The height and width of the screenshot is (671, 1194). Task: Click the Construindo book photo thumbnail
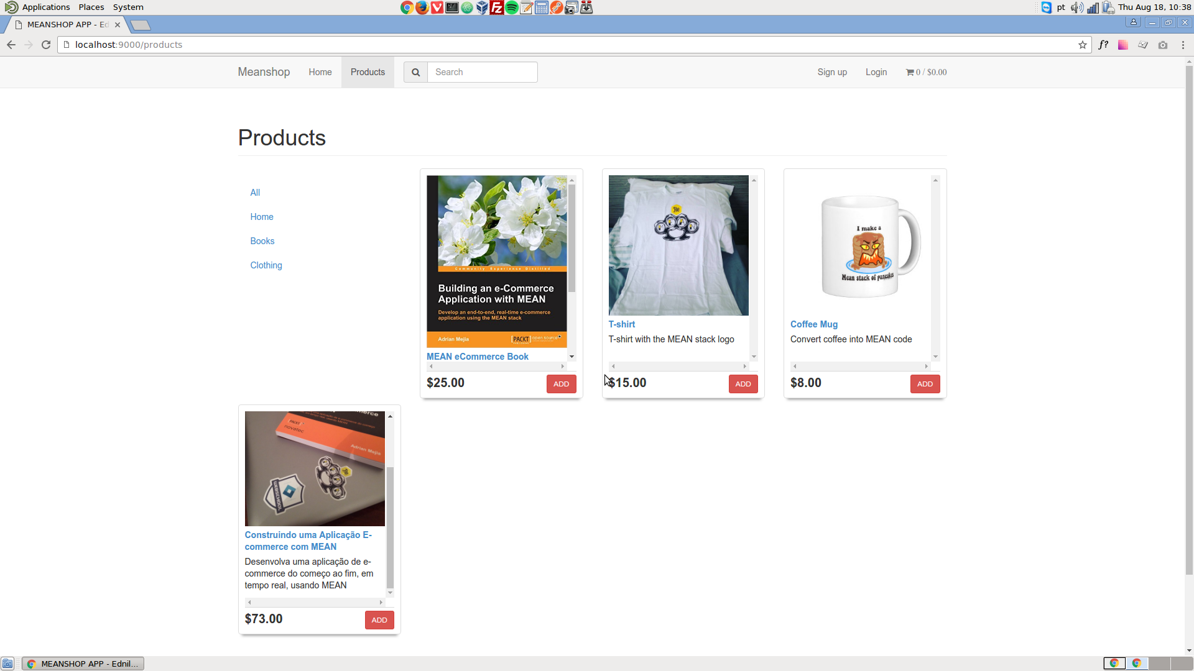(x=315, y=468)
